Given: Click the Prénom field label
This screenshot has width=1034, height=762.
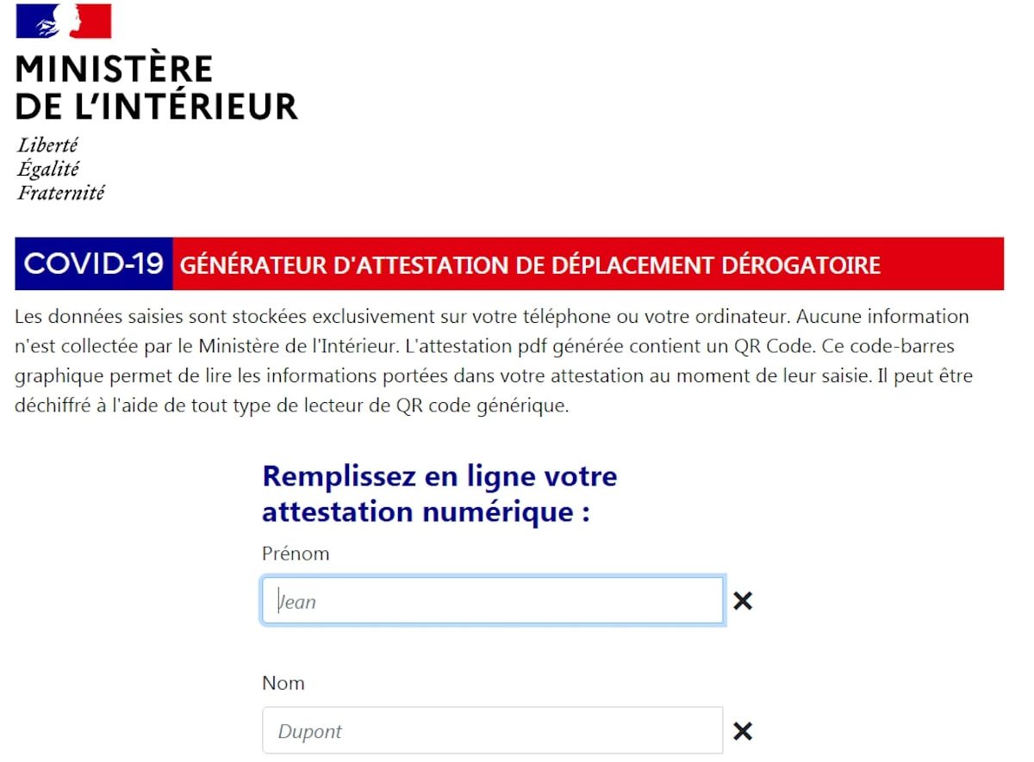Looking at the screenshot, I should pyautogui.click(x=296, y=554).
